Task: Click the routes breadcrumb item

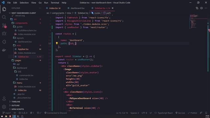Action: 97,13
